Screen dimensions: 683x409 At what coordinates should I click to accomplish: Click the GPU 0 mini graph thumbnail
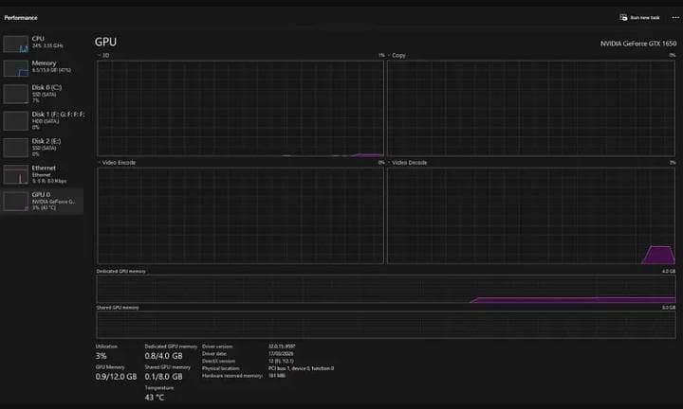click(16, 202)
